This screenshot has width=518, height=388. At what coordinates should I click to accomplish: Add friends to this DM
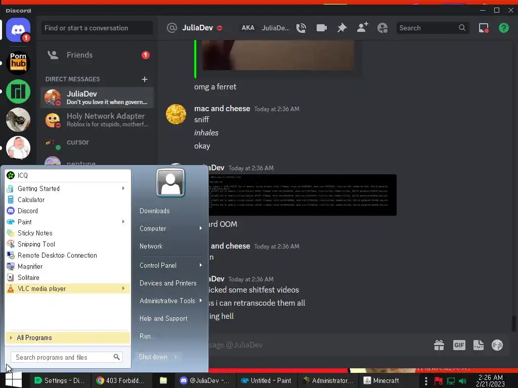click(x=362, y=28)
